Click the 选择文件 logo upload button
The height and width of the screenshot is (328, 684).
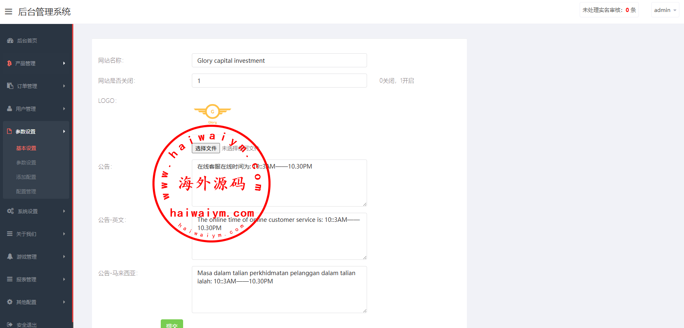coord(206,148)
